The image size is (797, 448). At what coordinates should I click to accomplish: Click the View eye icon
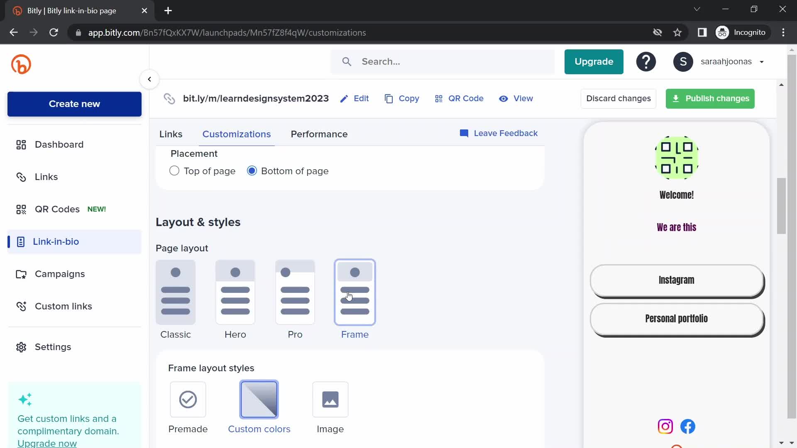pyautogui.click(x=504, y=99)
